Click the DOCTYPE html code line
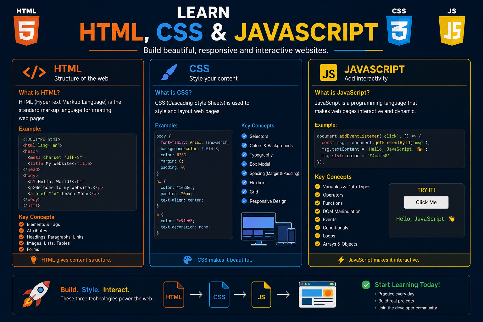This screenshot has width=483, height=322. pyautogui.click(x=41, y=139)
